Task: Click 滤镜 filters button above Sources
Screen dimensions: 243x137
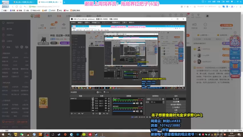Action: pos(107,92)
